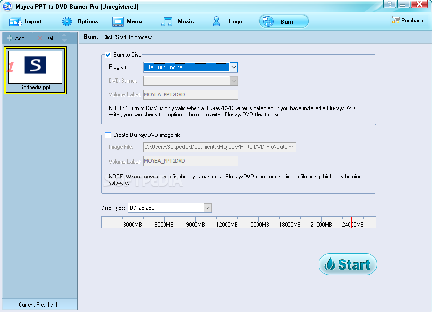
Task: Click the app logo in title bar
Action: tap(8, 6)
